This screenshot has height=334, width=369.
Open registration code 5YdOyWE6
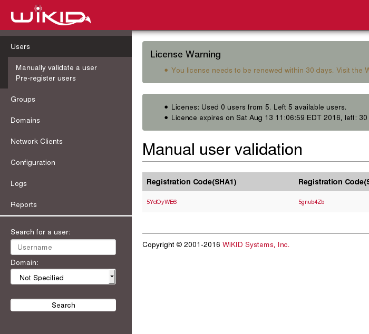(161, 202)
